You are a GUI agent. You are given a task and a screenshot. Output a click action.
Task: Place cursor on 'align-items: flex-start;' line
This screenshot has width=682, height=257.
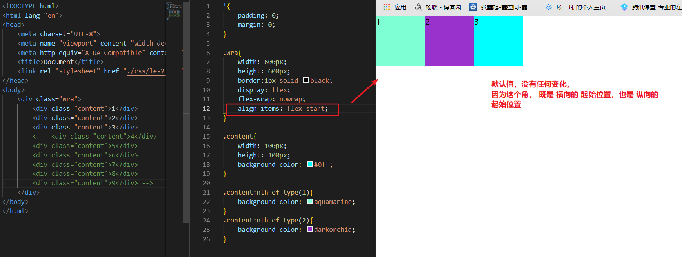tap(283, 108)
